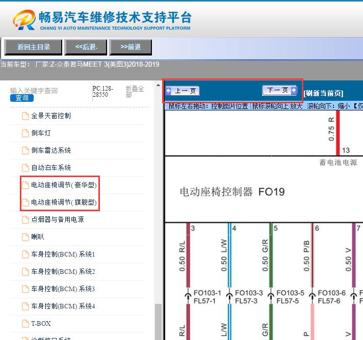Viewport: 363px width, 340px height.
Task: Click document icon beside 车身控制(BCM)系统1
Action: click(25, 254)
